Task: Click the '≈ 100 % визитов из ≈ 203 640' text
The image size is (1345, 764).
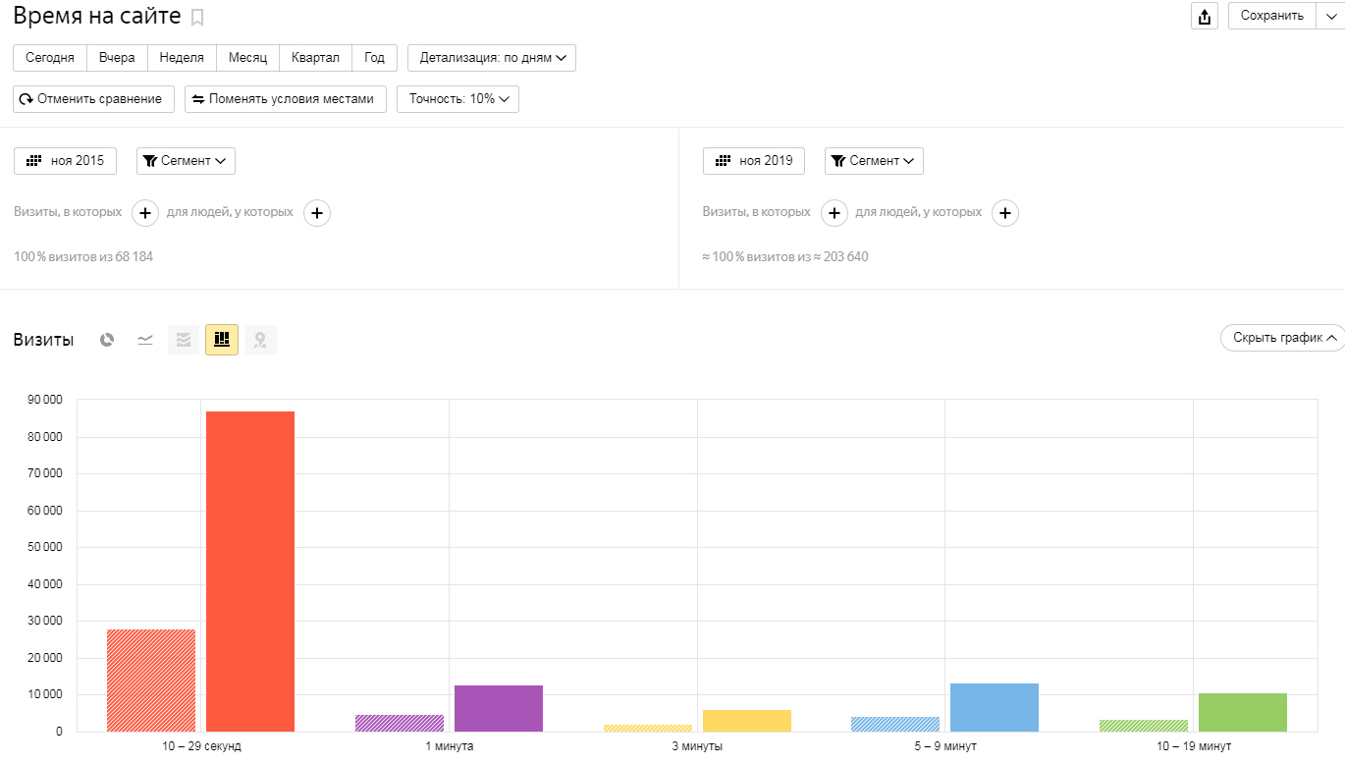Action: 785,257
